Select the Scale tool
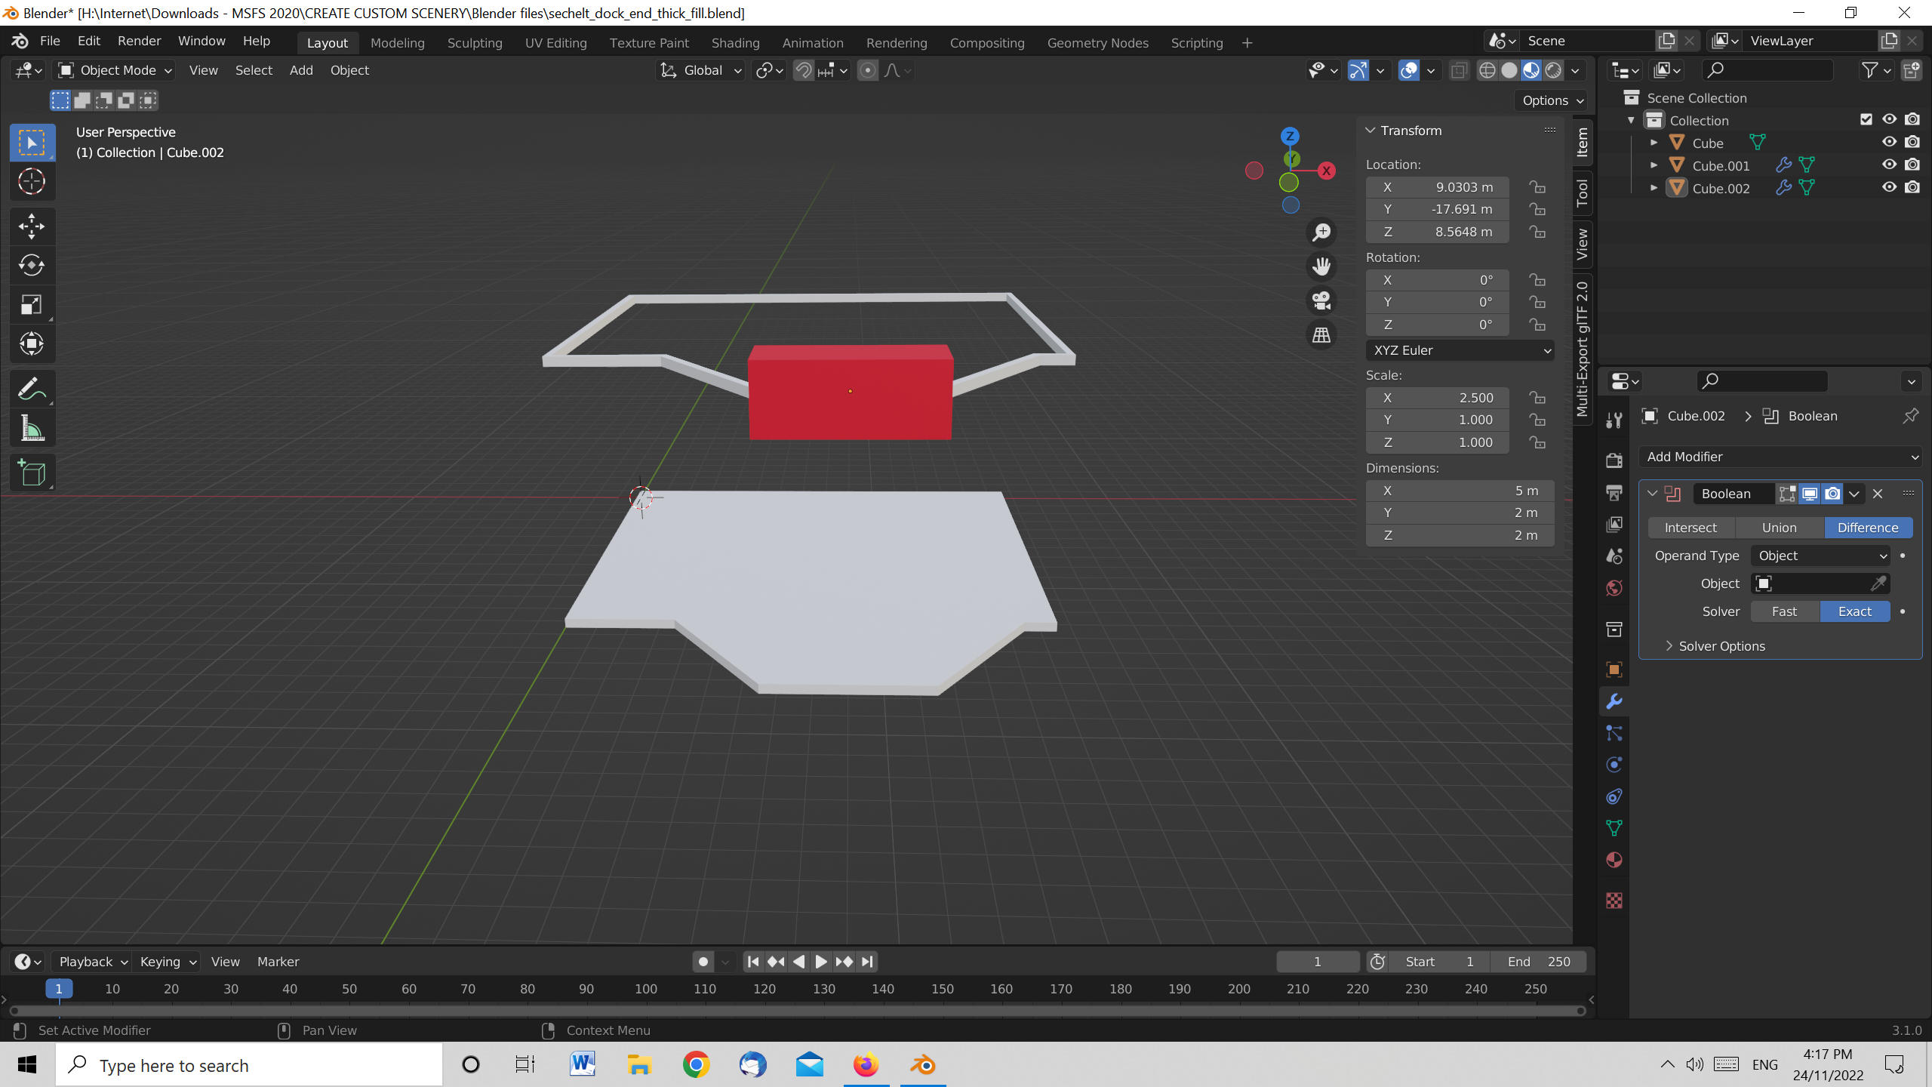Viewport: 1932px width, 1087px height. pyautogui.click(x=32, y=305)
